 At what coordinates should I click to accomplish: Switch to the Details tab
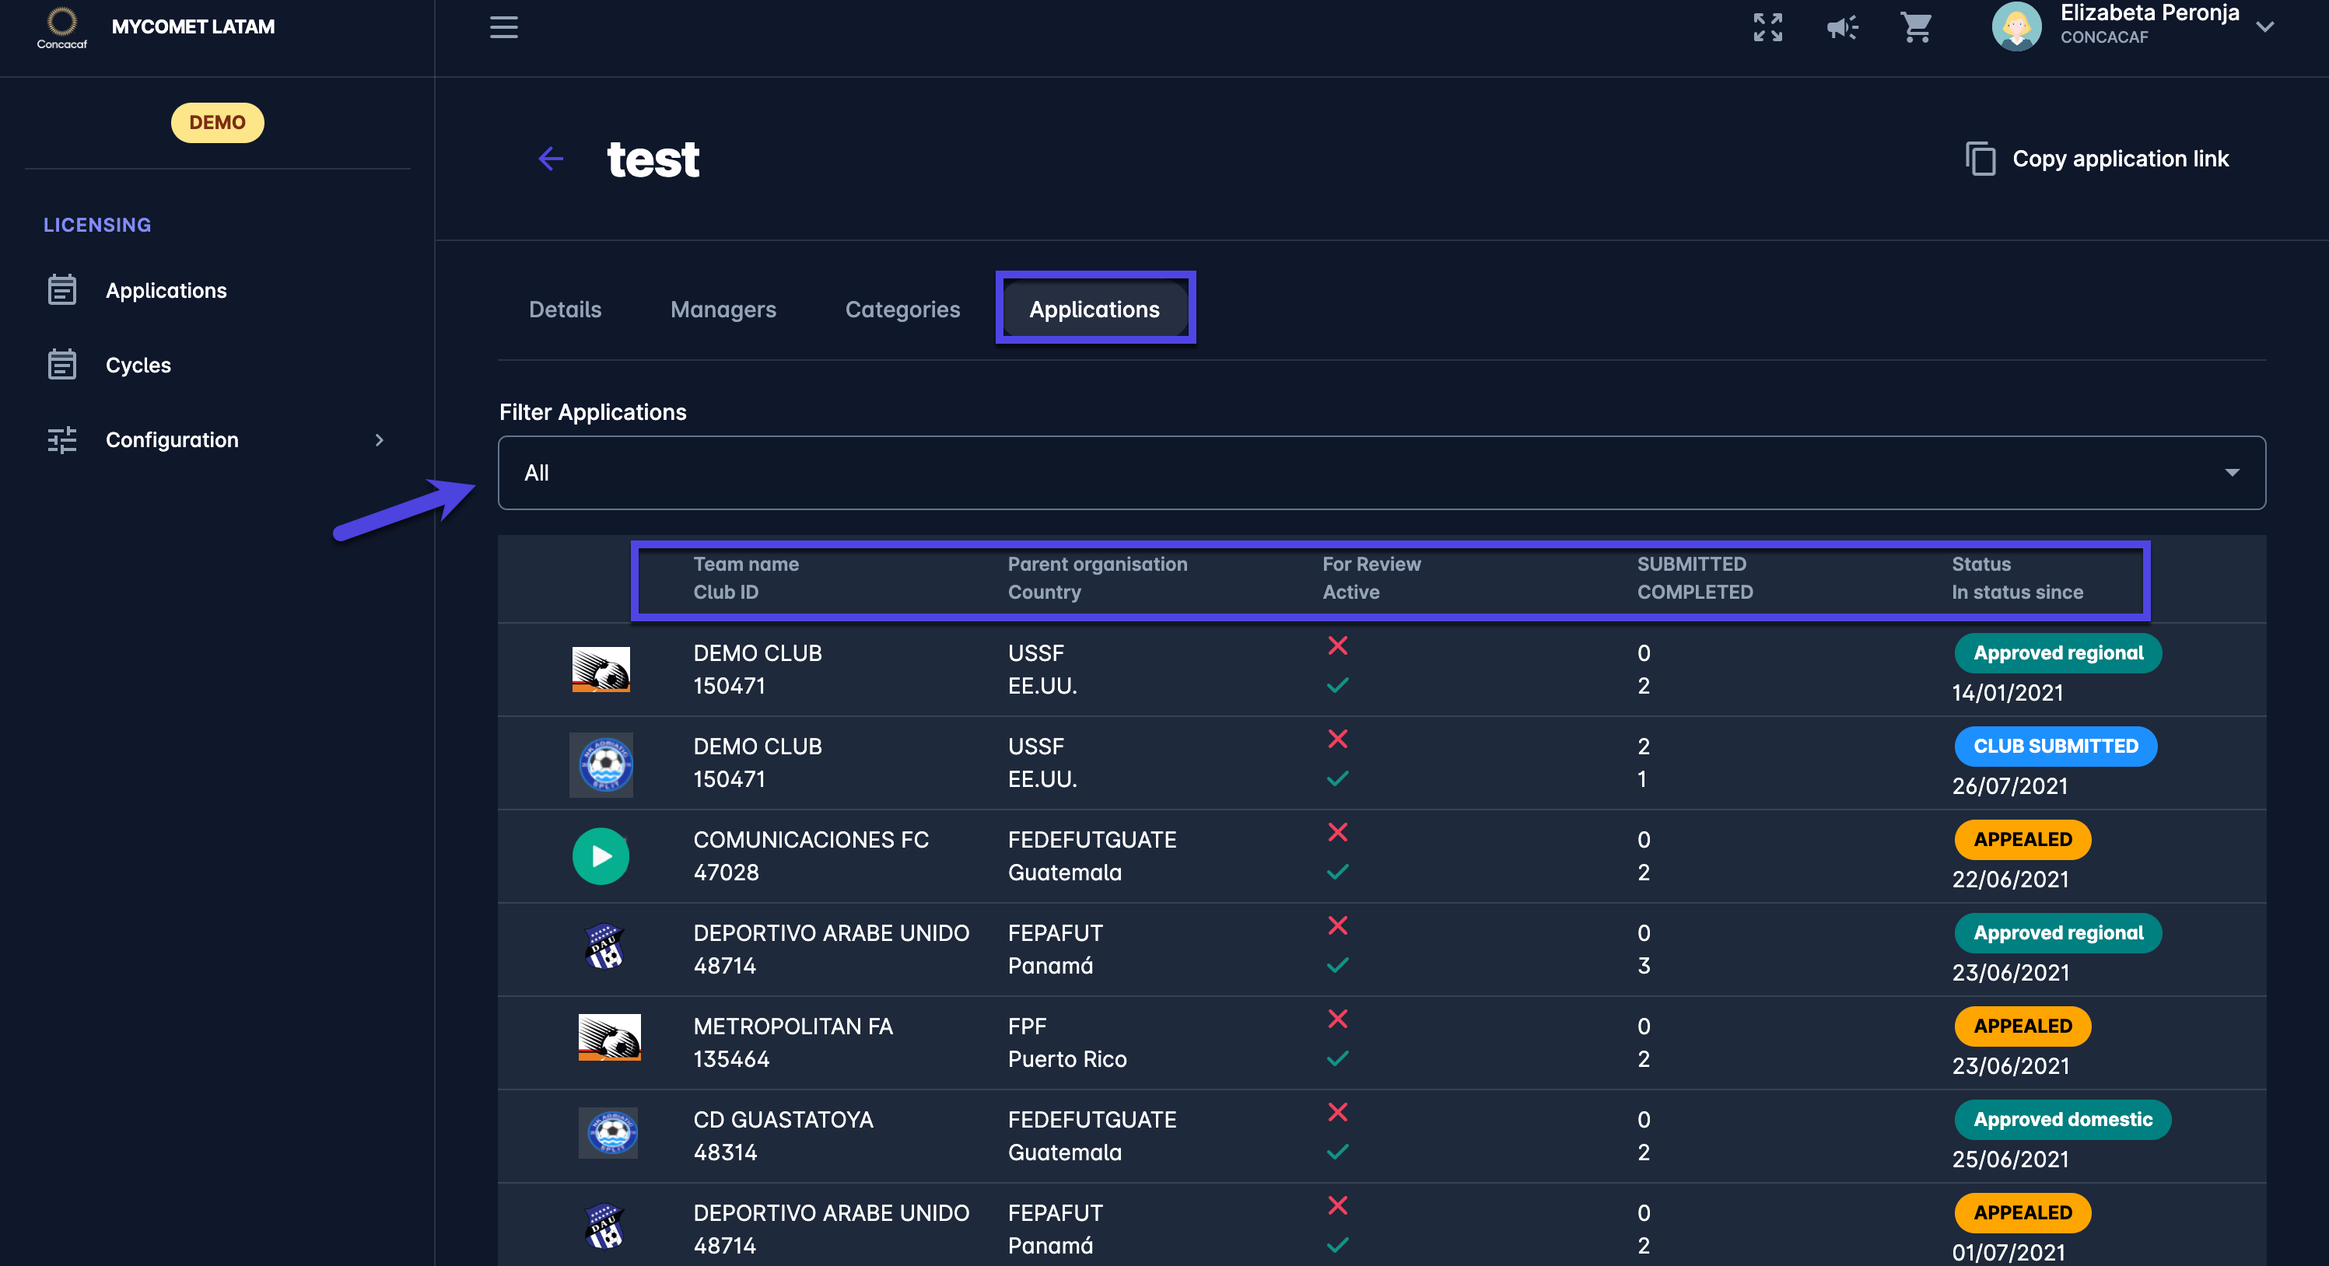click(x=564, y=309)
